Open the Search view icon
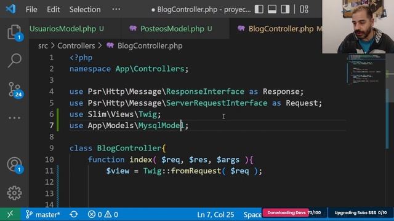The width and height of the screenshot is (394, 221). pos(14,60)
